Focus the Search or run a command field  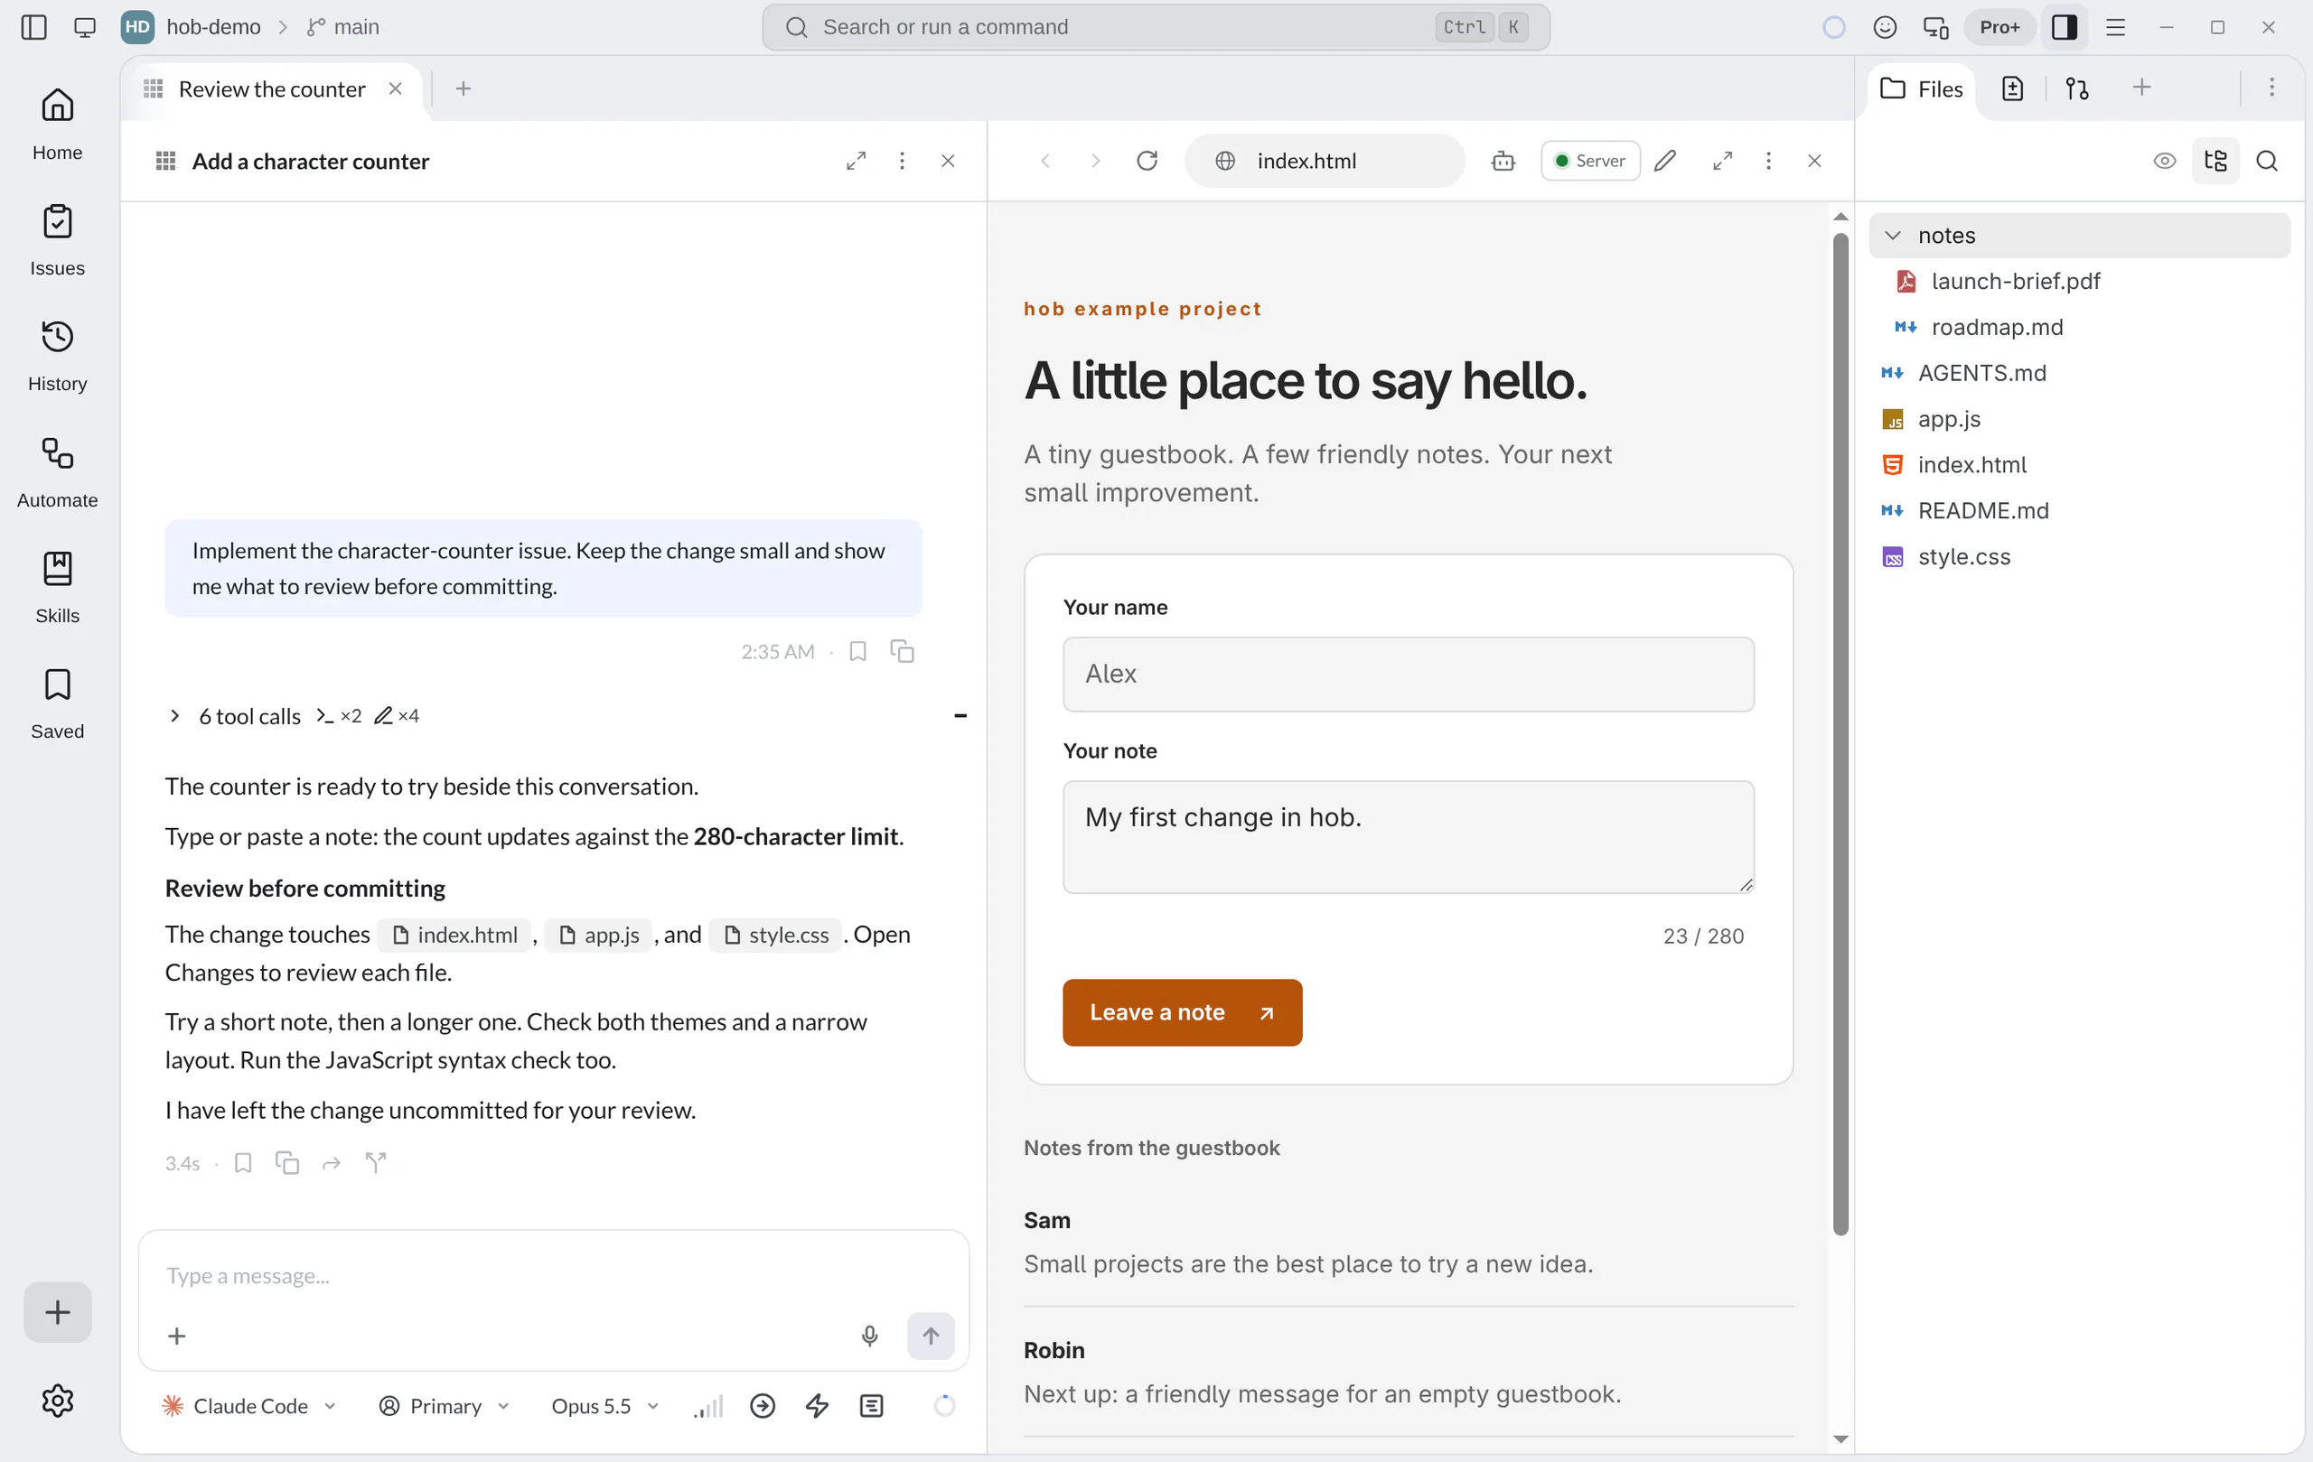1155,27
